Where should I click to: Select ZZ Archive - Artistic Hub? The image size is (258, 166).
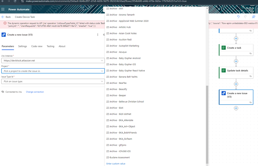[x=119, y=27]
